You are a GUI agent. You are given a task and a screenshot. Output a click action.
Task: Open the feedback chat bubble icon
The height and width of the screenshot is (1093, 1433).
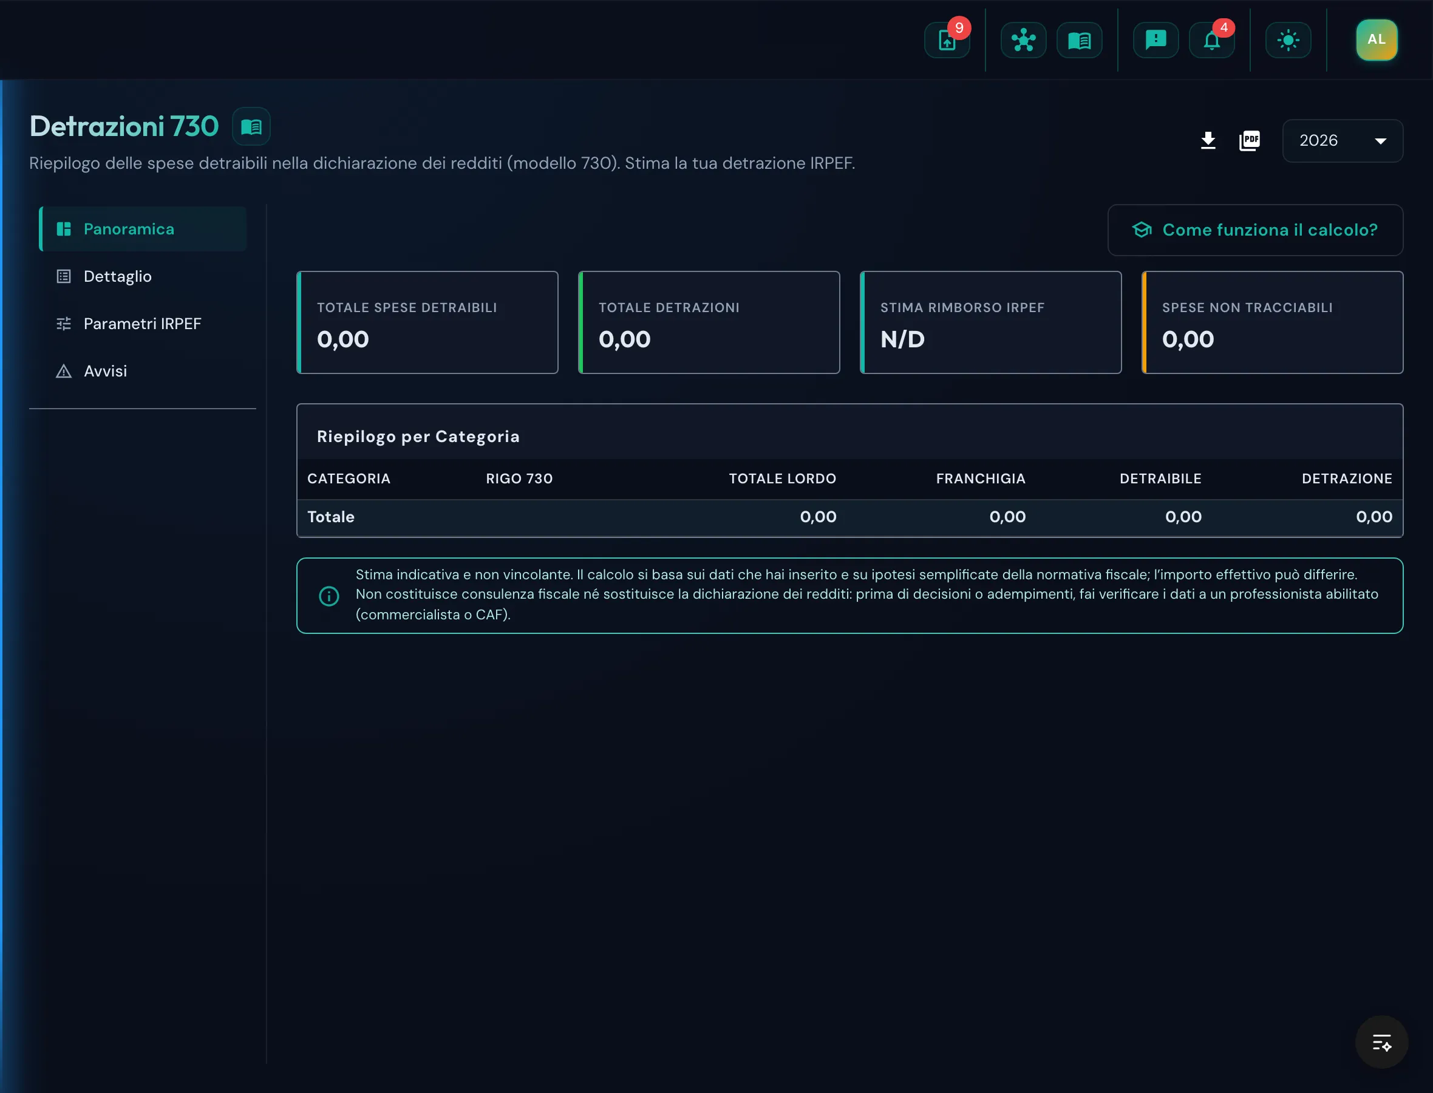click(1156, 40)
